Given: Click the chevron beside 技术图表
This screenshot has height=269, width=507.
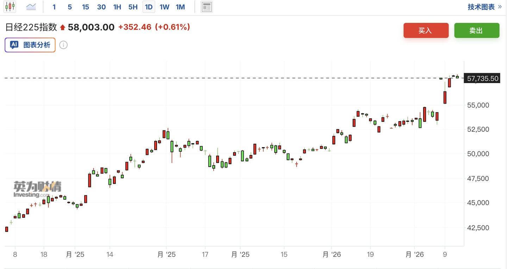Looking at the screenshot, I should click(x=500, y=7).
